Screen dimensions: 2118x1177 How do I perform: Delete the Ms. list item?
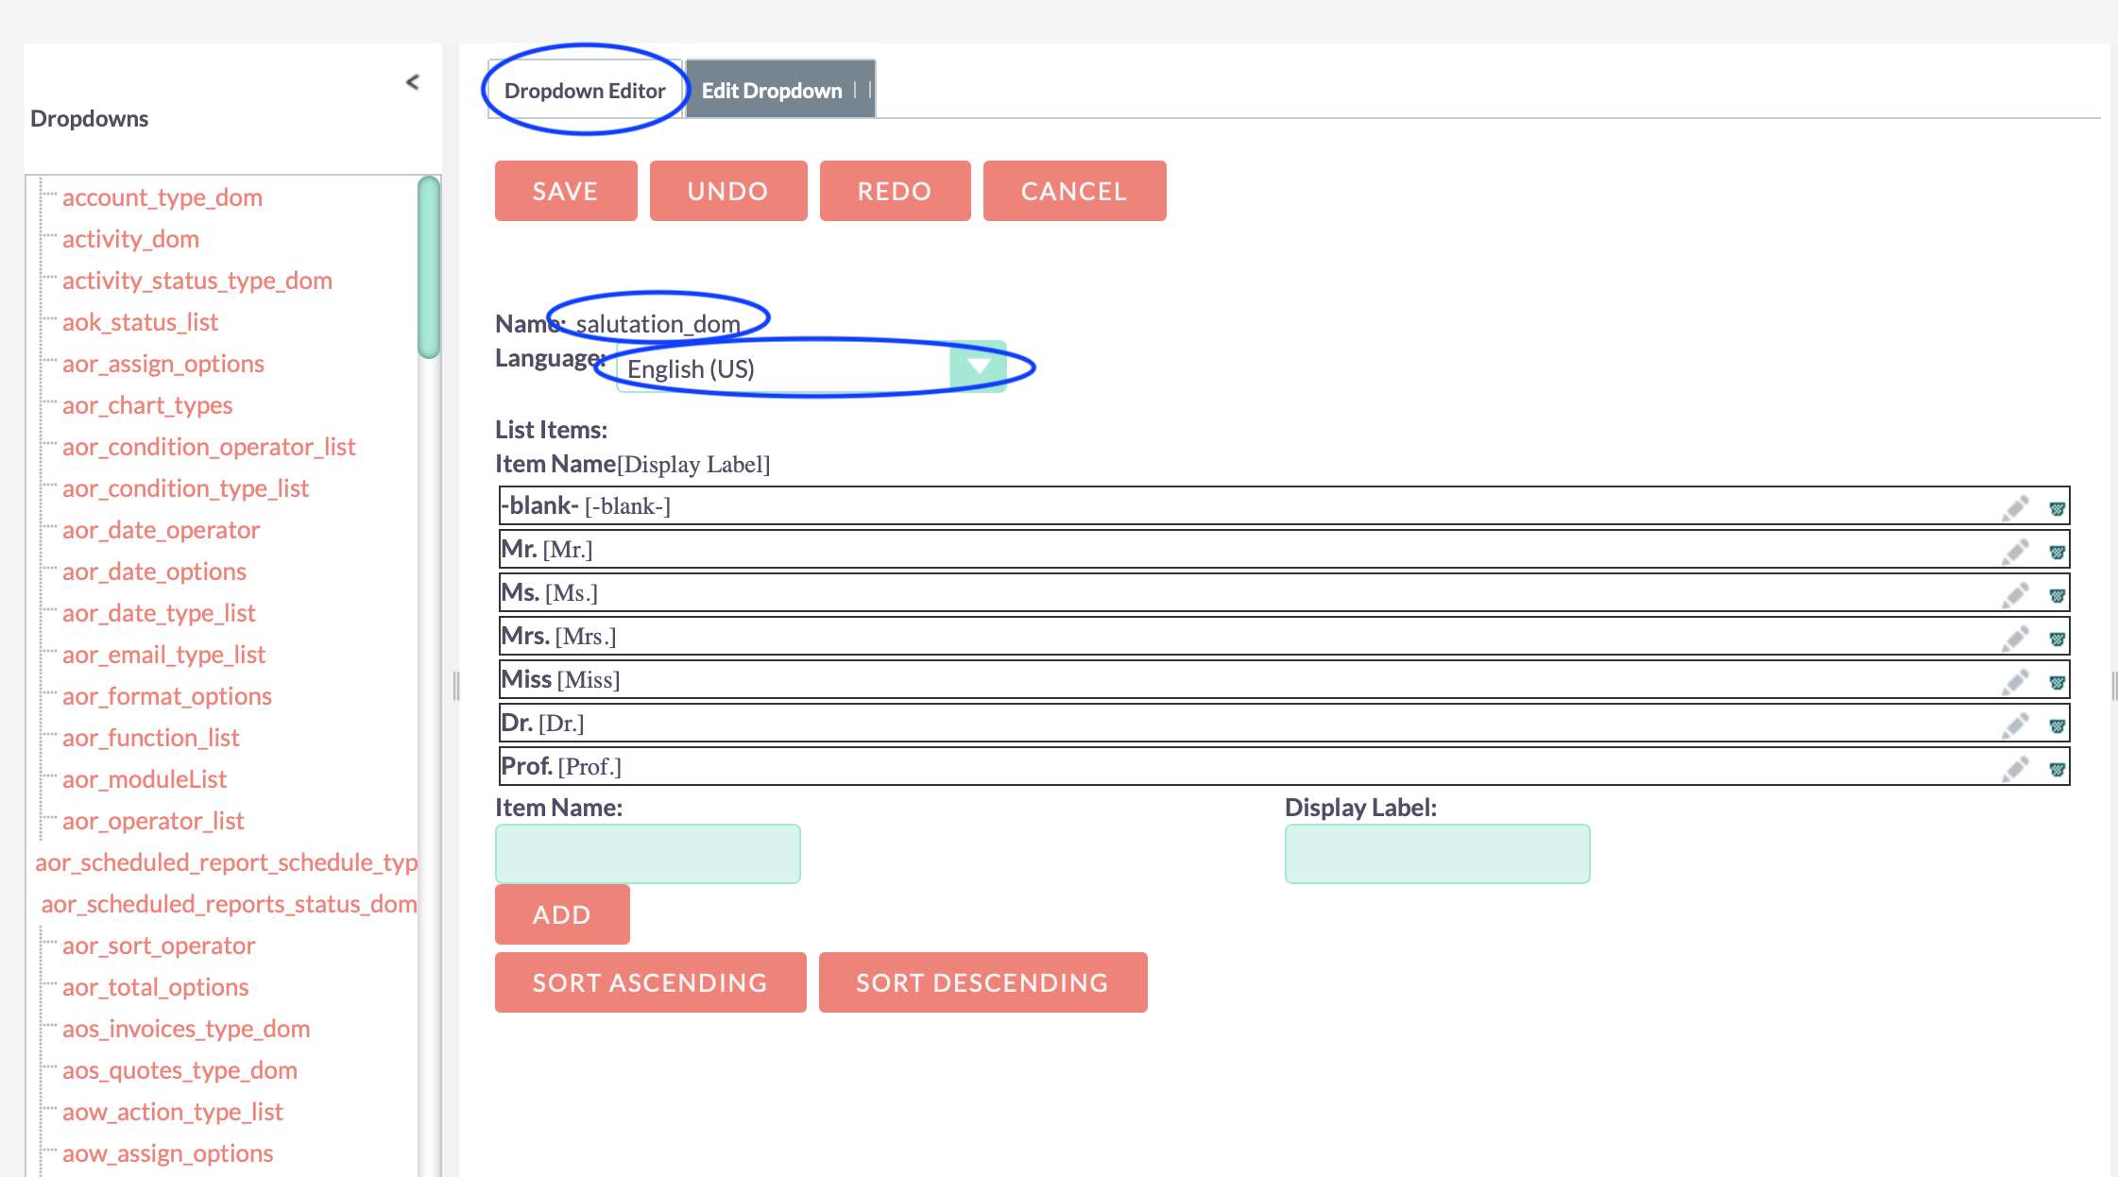coord(2057,596)
